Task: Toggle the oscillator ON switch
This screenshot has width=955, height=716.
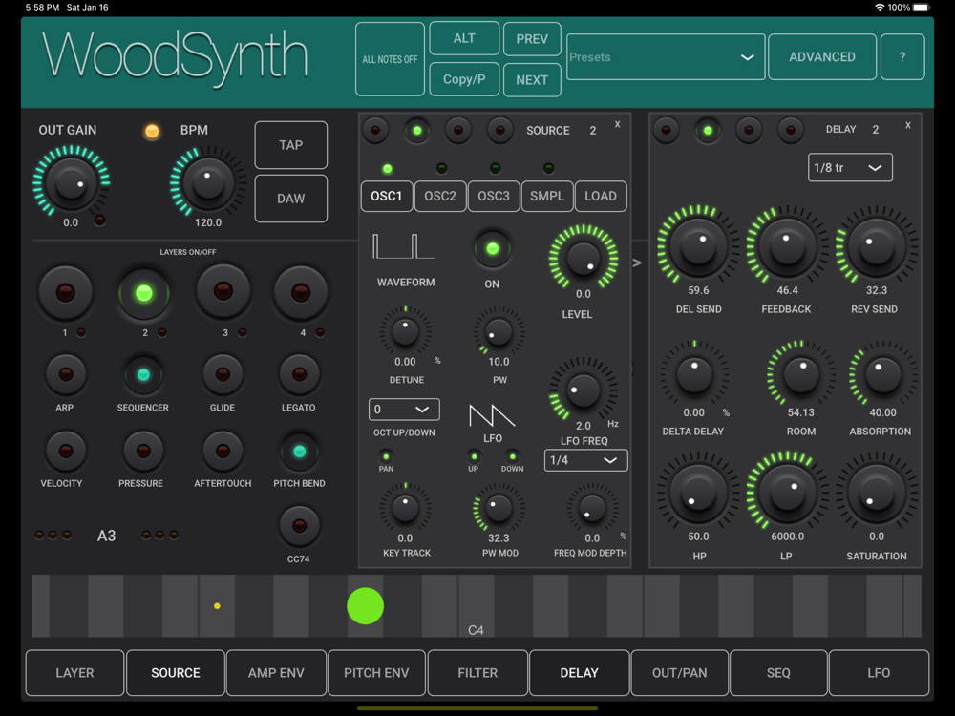Action: (492, 248)
